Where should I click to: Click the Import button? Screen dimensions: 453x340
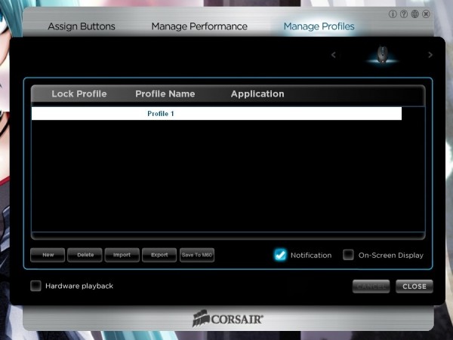(x=122, y=255)
